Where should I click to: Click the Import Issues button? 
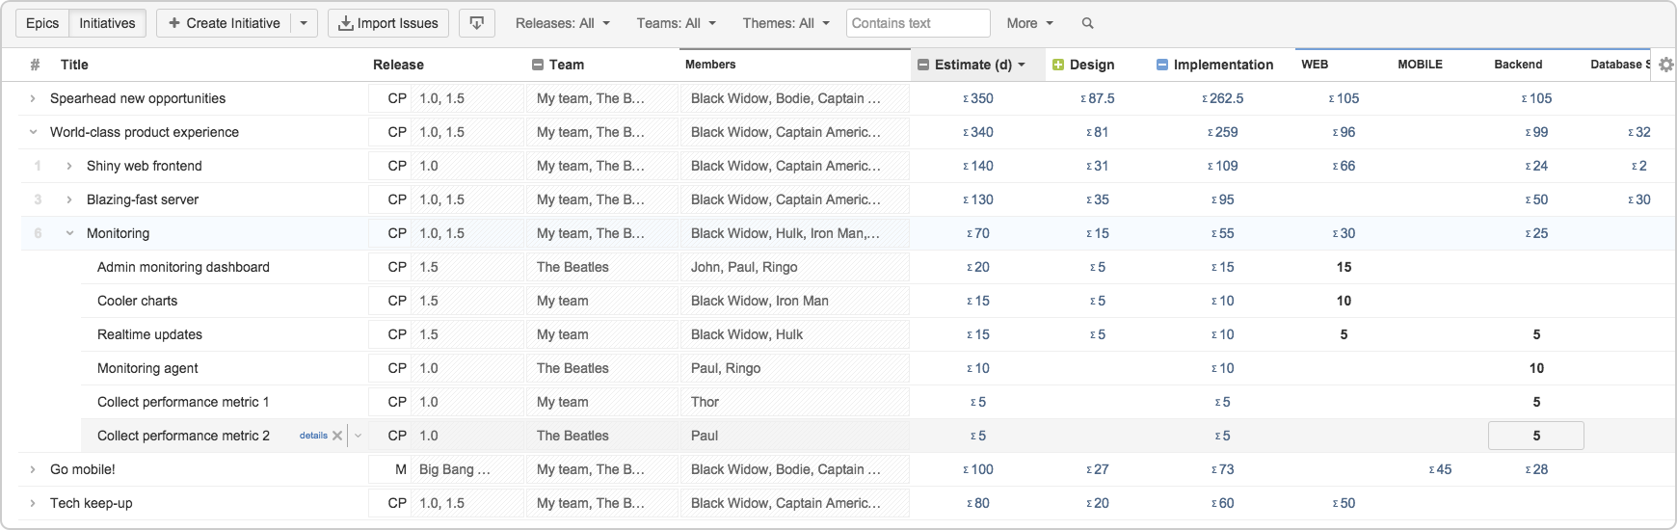388,23
